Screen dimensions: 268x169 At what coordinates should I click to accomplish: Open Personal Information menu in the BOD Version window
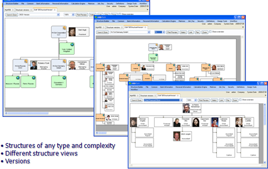point(60,4)
